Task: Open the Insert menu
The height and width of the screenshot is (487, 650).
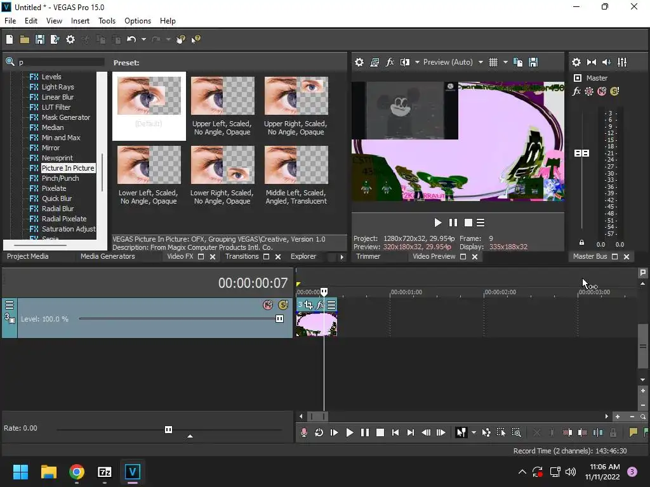Action: [80, 21]
